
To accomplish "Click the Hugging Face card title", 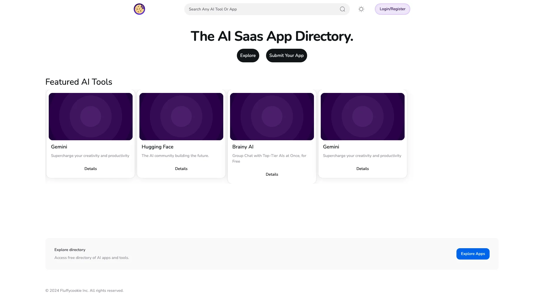I will pyautogui.click(x=158, y=147).
